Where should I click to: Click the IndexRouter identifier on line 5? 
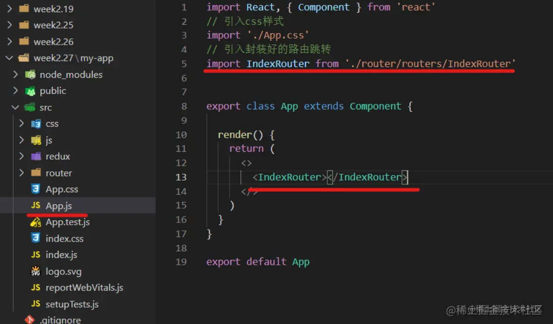(x=278, y=64)
